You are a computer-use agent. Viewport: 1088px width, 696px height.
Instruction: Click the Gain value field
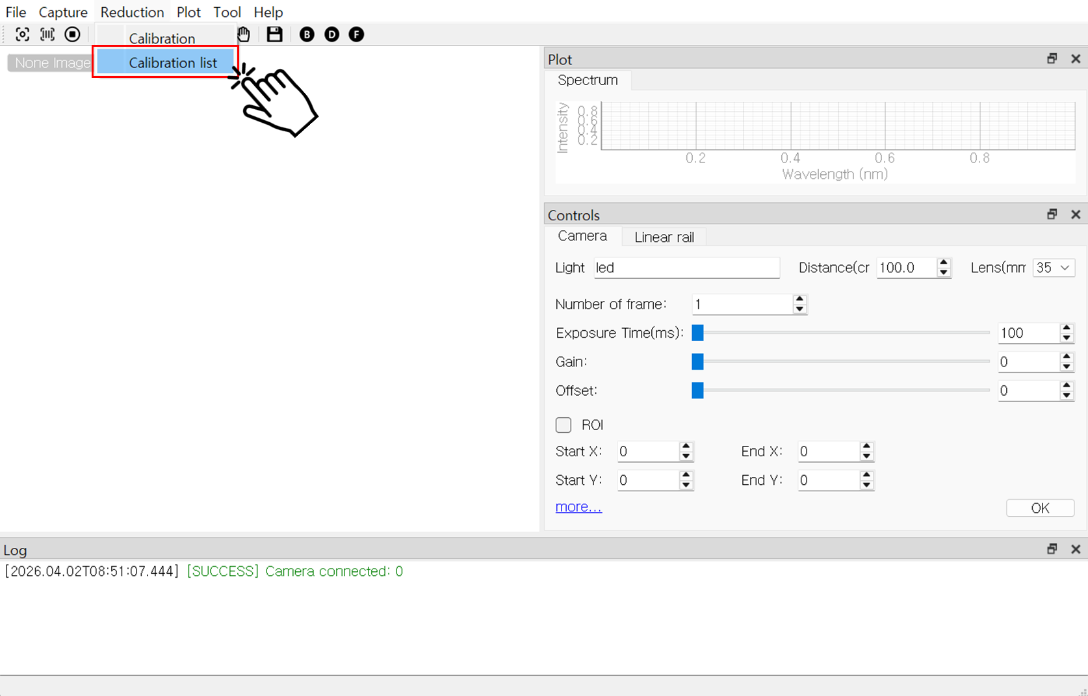[x=1029, y=362]
